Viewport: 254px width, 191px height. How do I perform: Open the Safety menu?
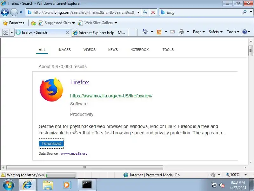click(216, 32)
